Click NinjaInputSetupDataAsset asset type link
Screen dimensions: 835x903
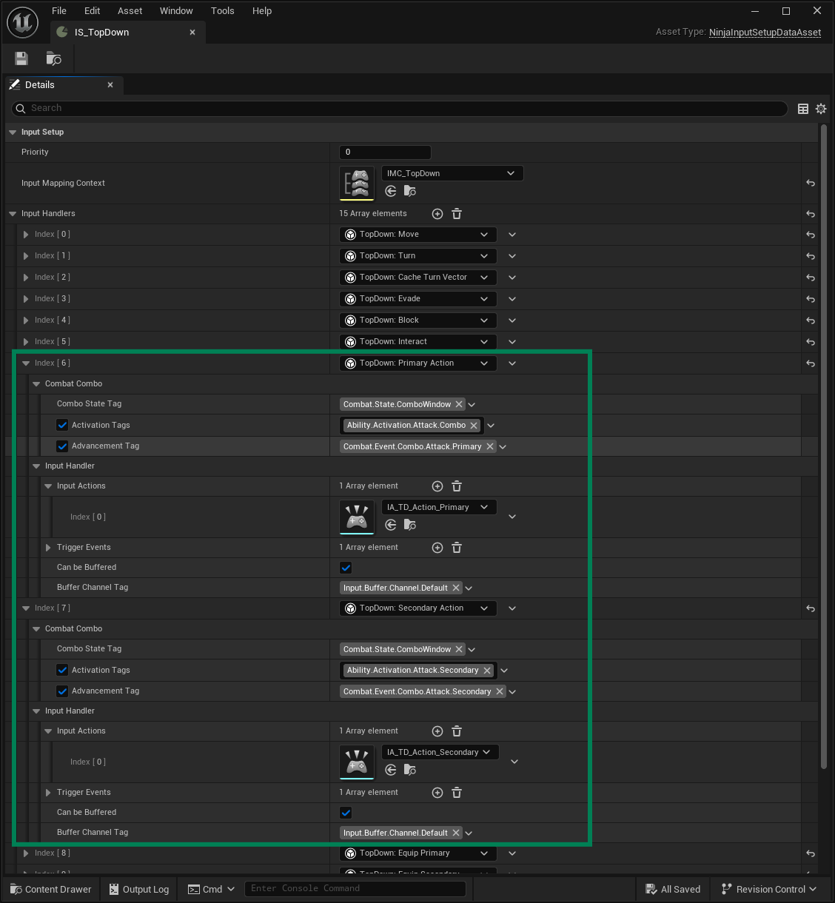coord(765,33)
